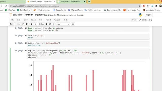Switch to the function_example Jupyter tab
The height and width of the screenshot is (91, 162).
[x=41, y=2]
